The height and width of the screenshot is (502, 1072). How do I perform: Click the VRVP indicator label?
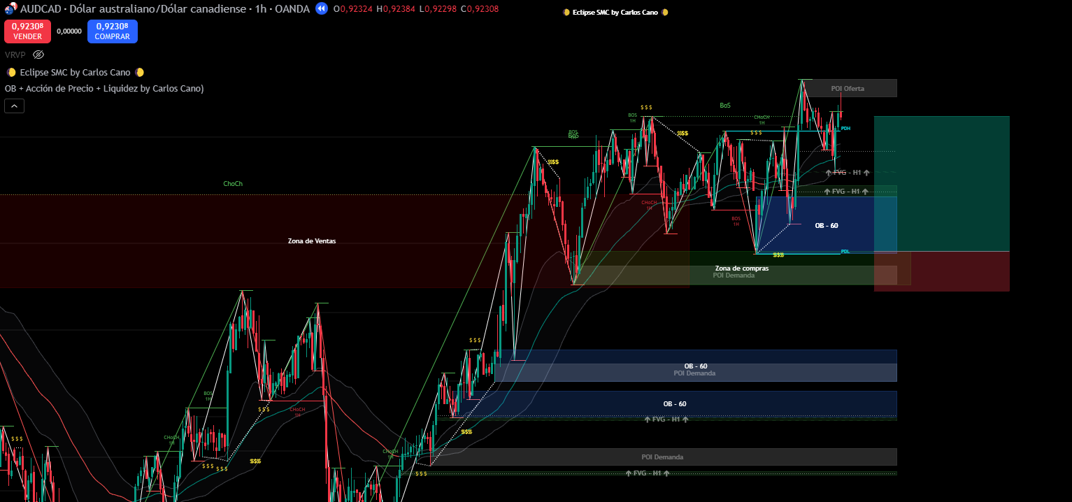pyautogui.click(x=15, y=55)
